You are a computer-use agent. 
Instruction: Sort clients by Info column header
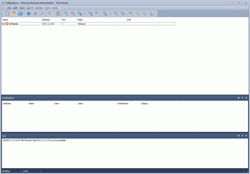[151, 20]
